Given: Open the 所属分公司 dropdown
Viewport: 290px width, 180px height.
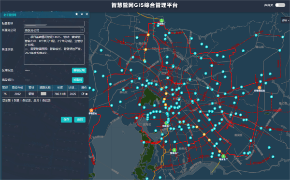Looking at the screenshot, I should (x=54, y=30).
